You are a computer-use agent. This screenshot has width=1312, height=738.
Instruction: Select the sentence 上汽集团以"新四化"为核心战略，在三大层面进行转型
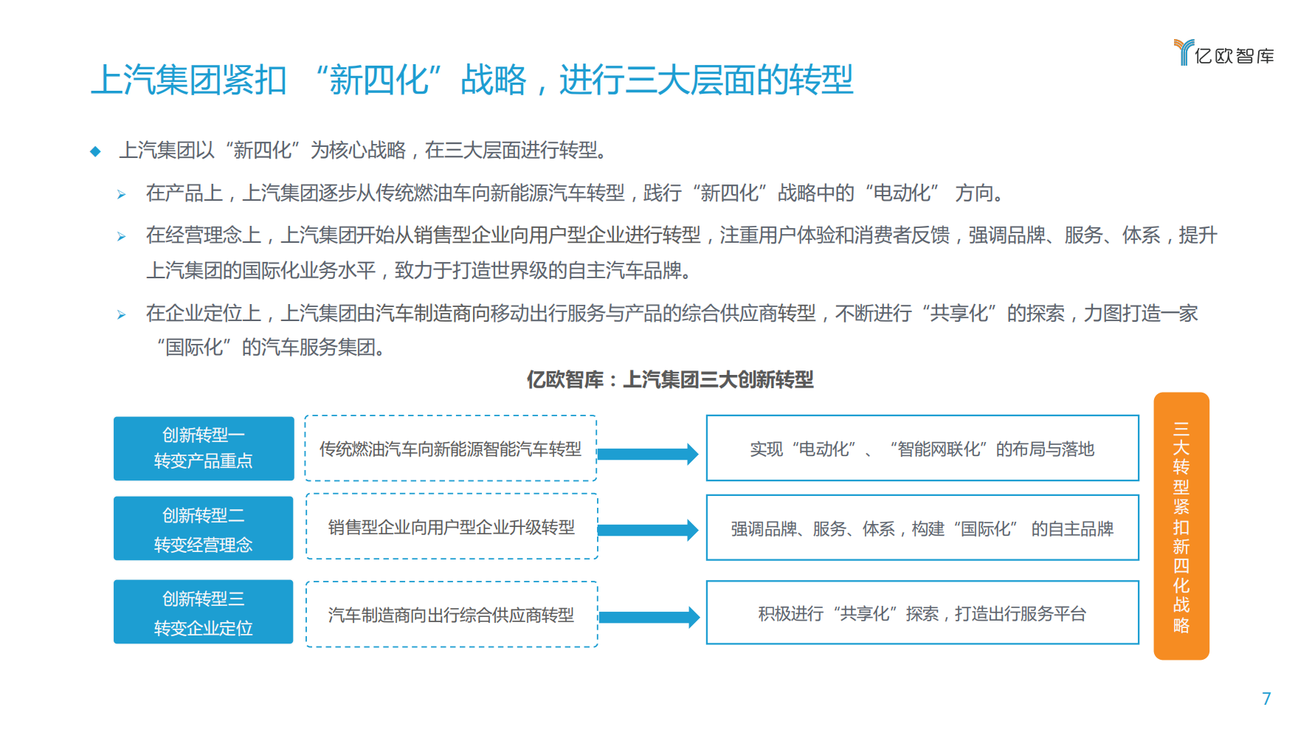coord(362,151)
